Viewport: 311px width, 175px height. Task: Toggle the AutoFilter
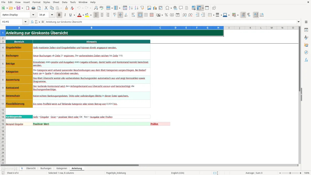pos(142,8)
